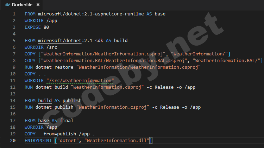Click line number 20 in gutter
This screenshot has height=148, width=264.
[13, 140]
